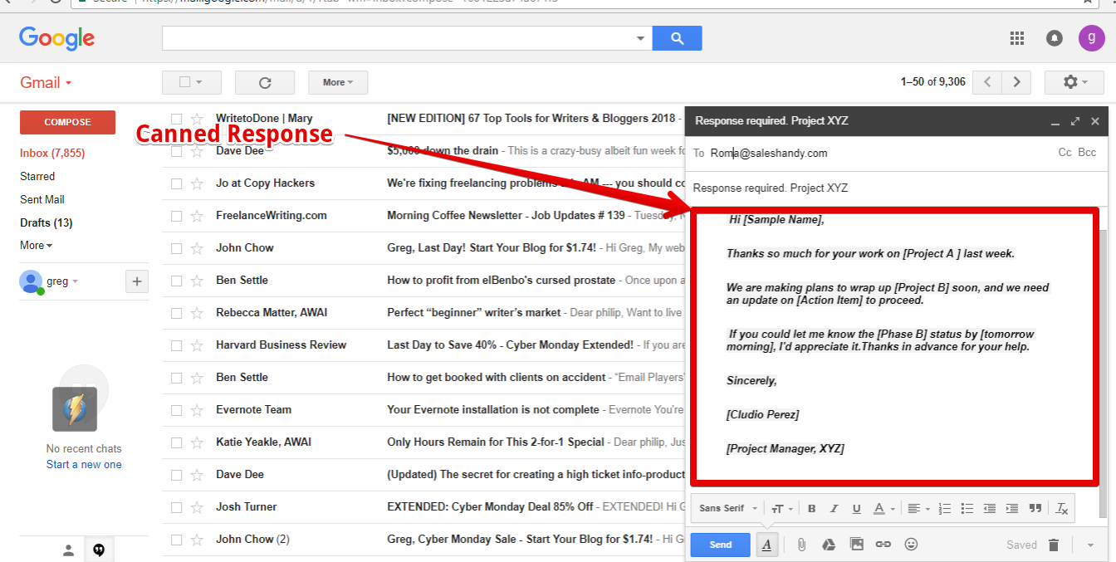Star the Rebecca Matter, AWAI email
This screenshot has width=1116, height=562.
[197, 313]
